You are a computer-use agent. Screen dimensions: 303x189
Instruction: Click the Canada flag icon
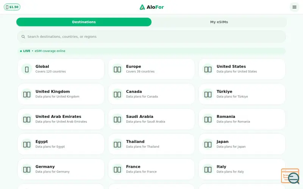click(117, 94)
